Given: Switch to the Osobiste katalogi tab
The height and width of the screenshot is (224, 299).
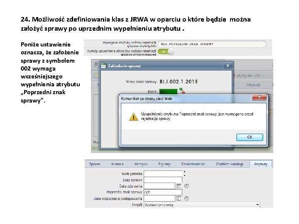Looking at the screenshot, I should tap(230, 164).
